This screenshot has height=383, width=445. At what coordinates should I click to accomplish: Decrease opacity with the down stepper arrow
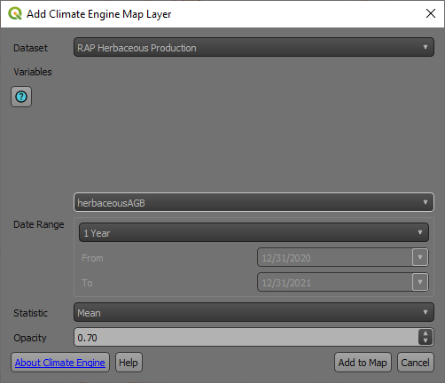pos(425,340)
